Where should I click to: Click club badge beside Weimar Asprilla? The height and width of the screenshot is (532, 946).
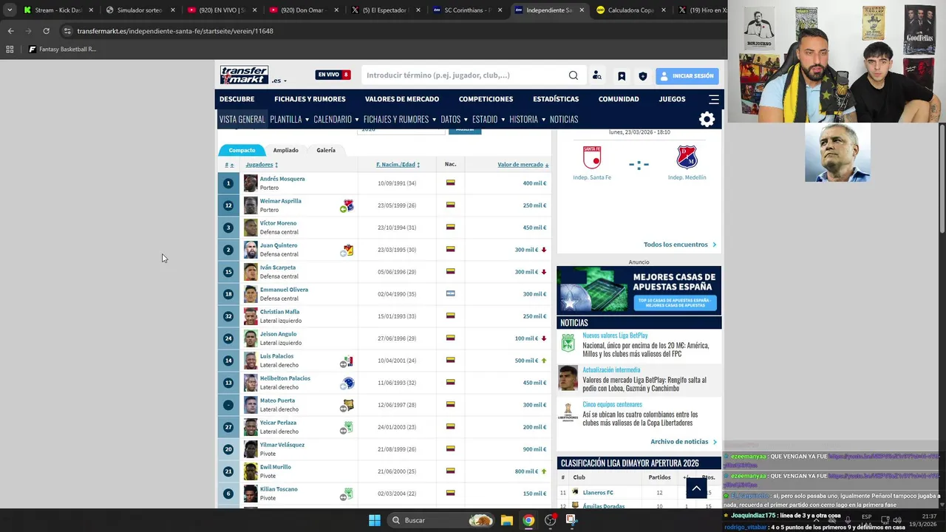pos(349,205)
